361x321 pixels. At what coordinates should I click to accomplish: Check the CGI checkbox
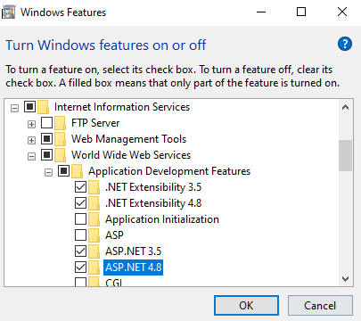(80, 282)
